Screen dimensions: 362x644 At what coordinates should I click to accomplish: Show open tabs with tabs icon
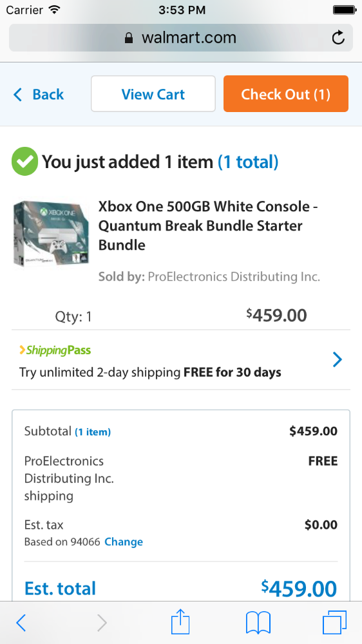334,622
